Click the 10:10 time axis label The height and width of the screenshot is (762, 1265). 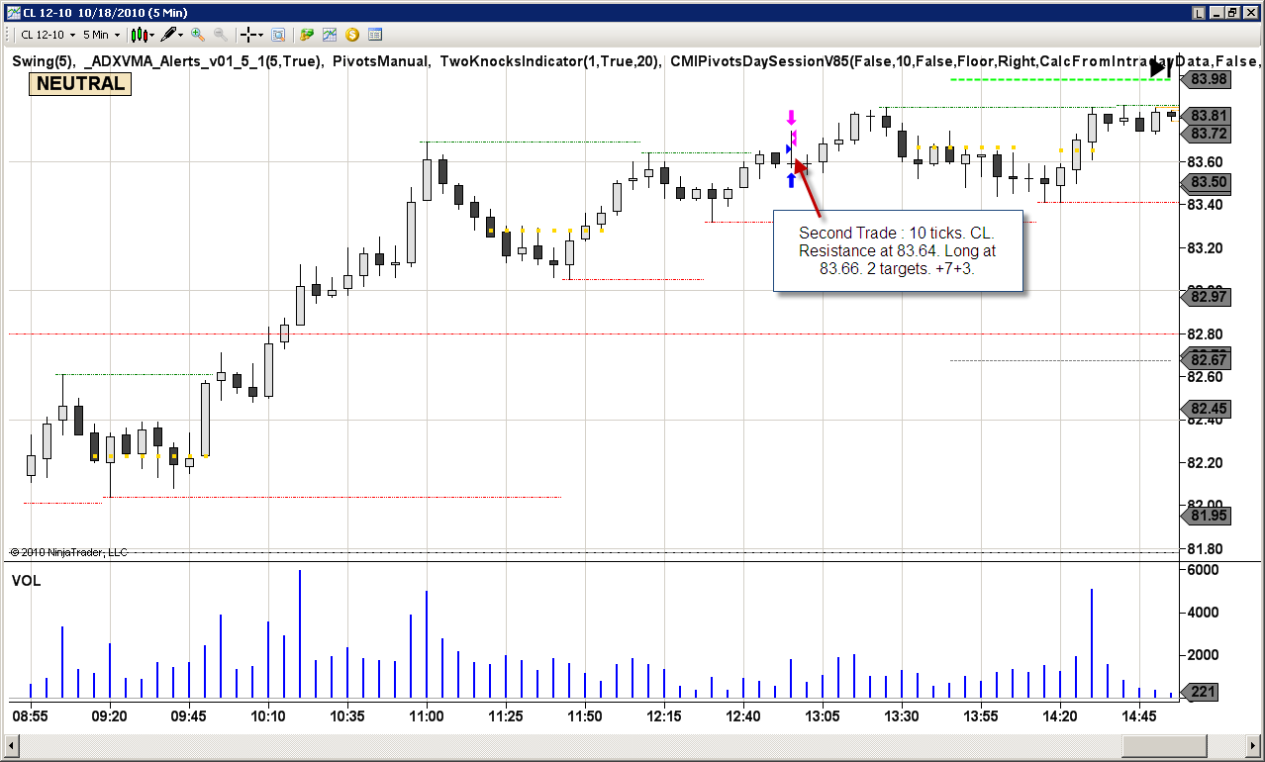pyautogui.click(x=268, y=715)
